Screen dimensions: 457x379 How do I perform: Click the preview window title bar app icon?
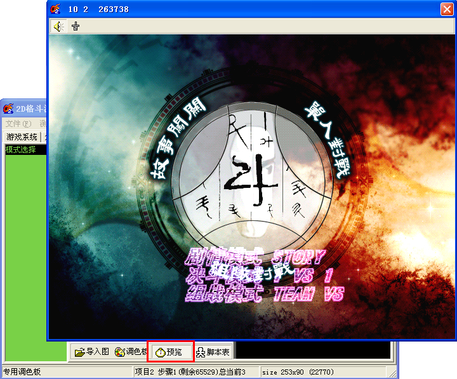[55, 10]
